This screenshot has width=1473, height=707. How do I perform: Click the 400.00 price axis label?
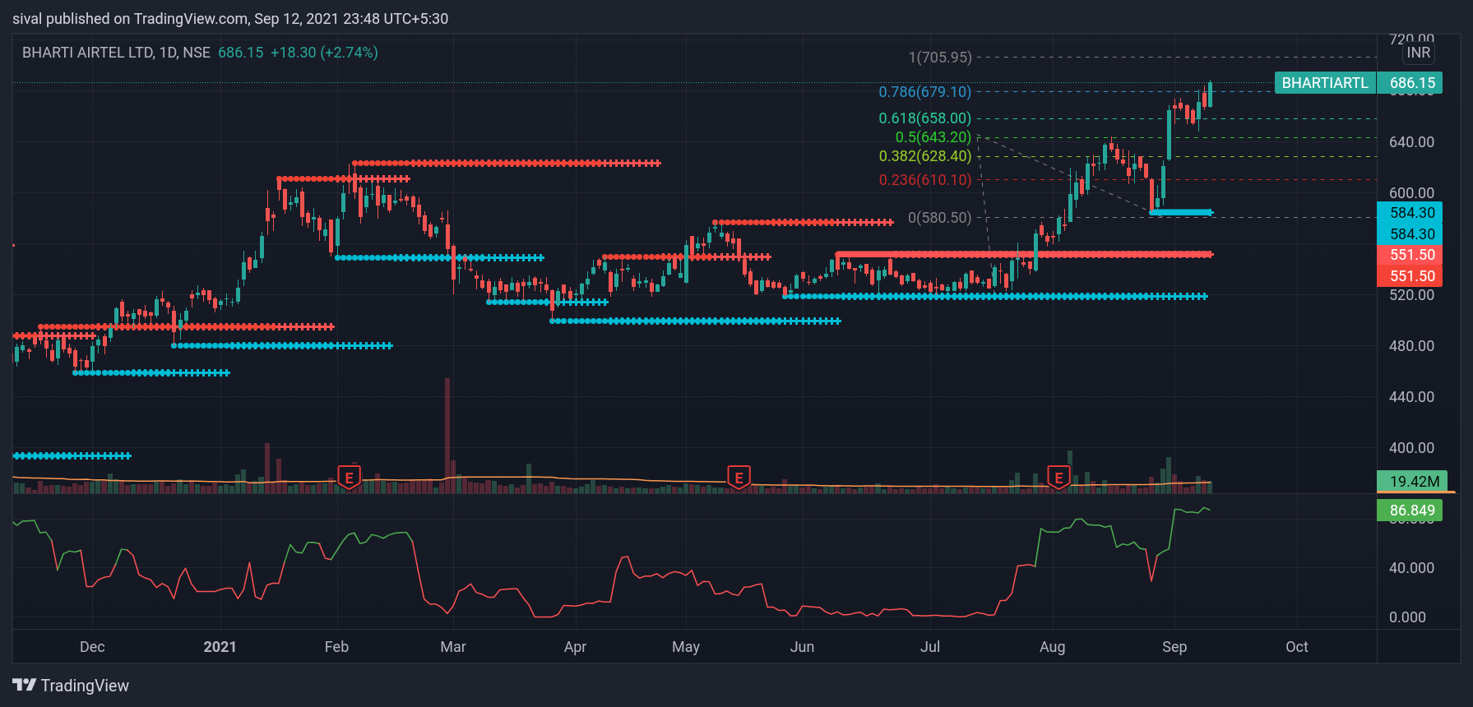1411,448
